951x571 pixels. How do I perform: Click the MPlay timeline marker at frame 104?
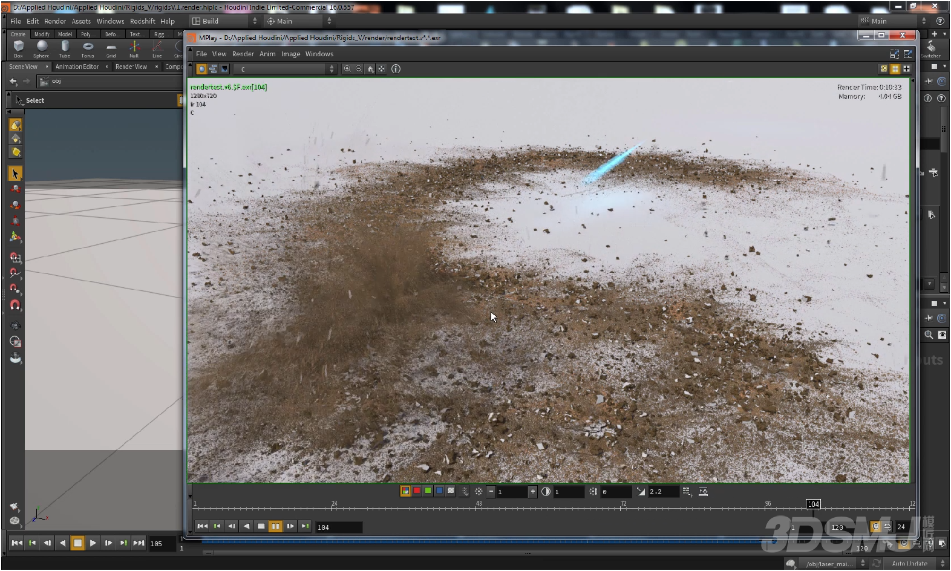click(x=813, y=504)
